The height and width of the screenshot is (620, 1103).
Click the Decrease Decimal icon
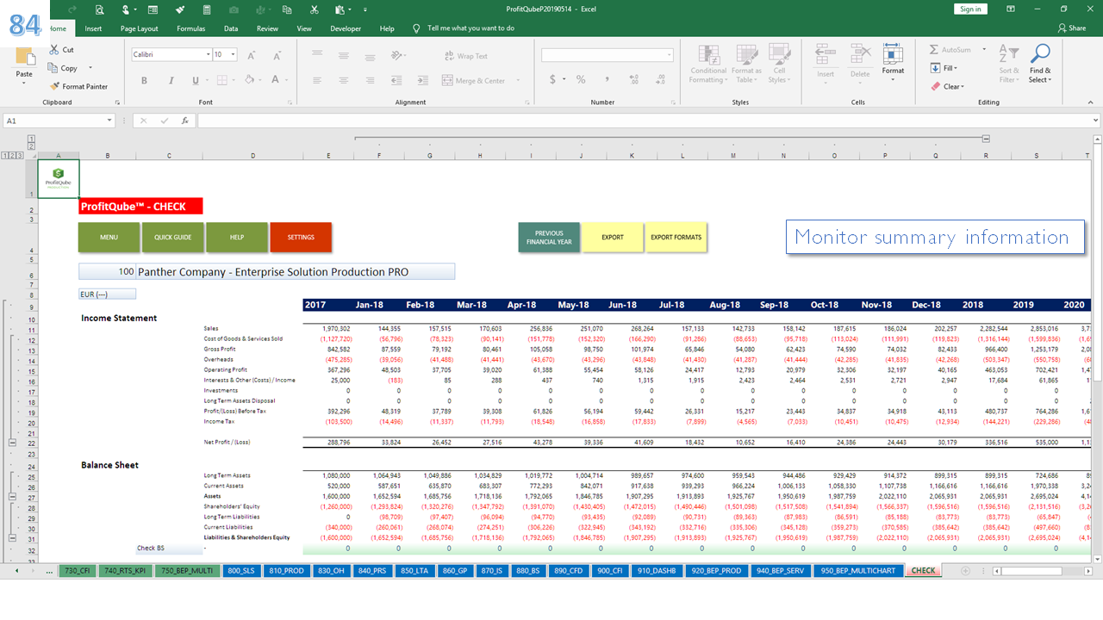(662, 79)
